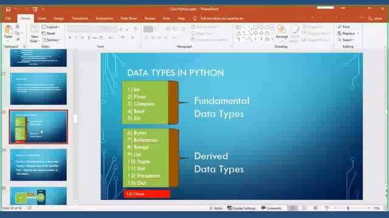Viewport: 389px width, 218px height.
Task: Collapse the ribbon using the chevron arrow
Action: (x=385, y=47)
